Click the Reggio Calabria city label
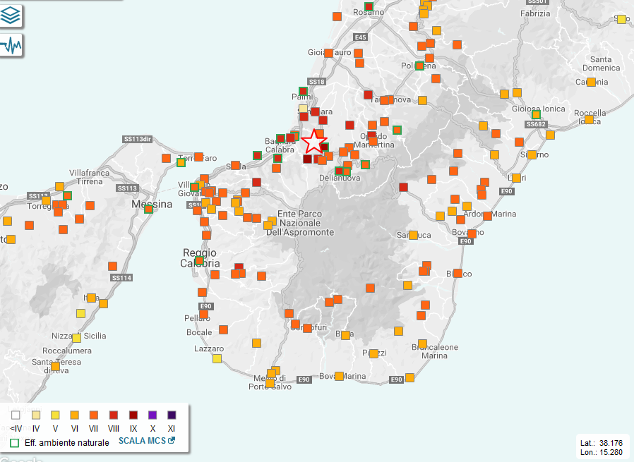Viewport: 634px width, 462px height. click(x=200, y=257)
